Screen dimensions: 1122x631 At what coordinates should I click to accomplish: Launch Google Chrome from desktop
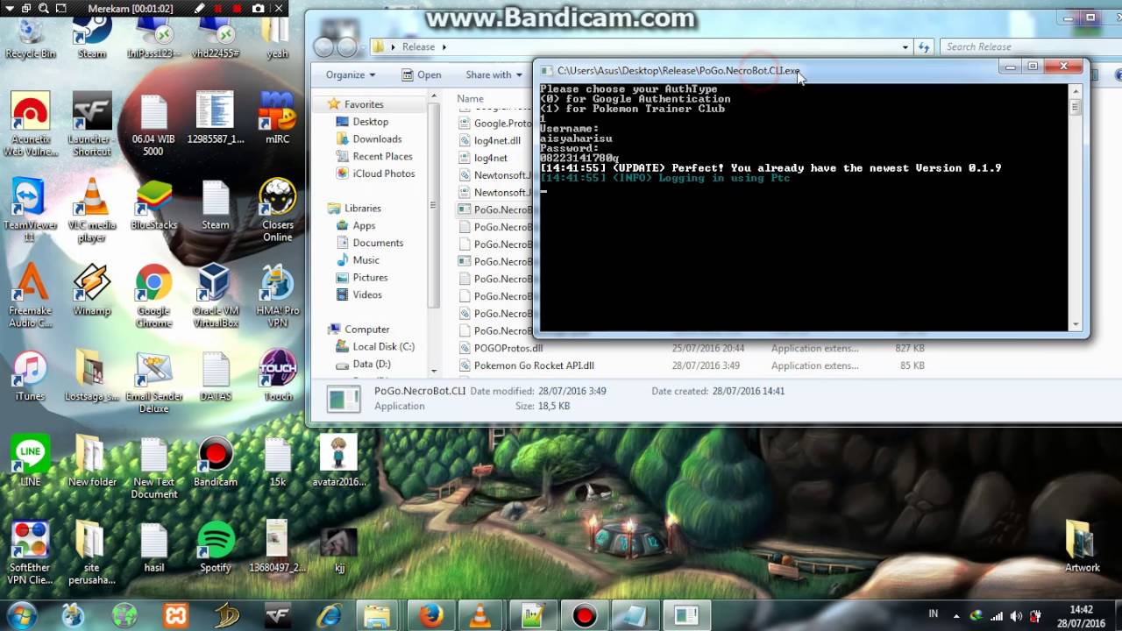pyautogui.click(x=153, y=296)
